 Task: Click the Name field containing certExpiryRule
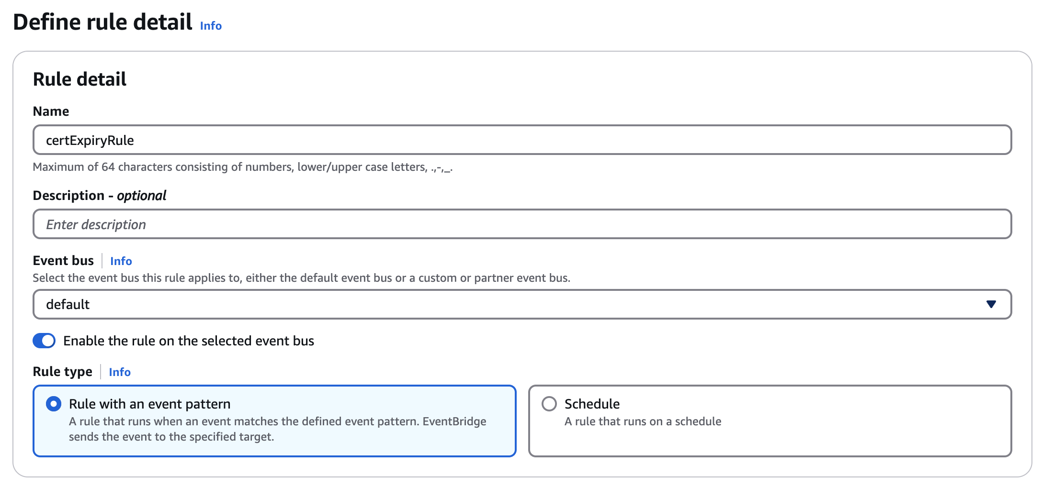tap(522, 140)
